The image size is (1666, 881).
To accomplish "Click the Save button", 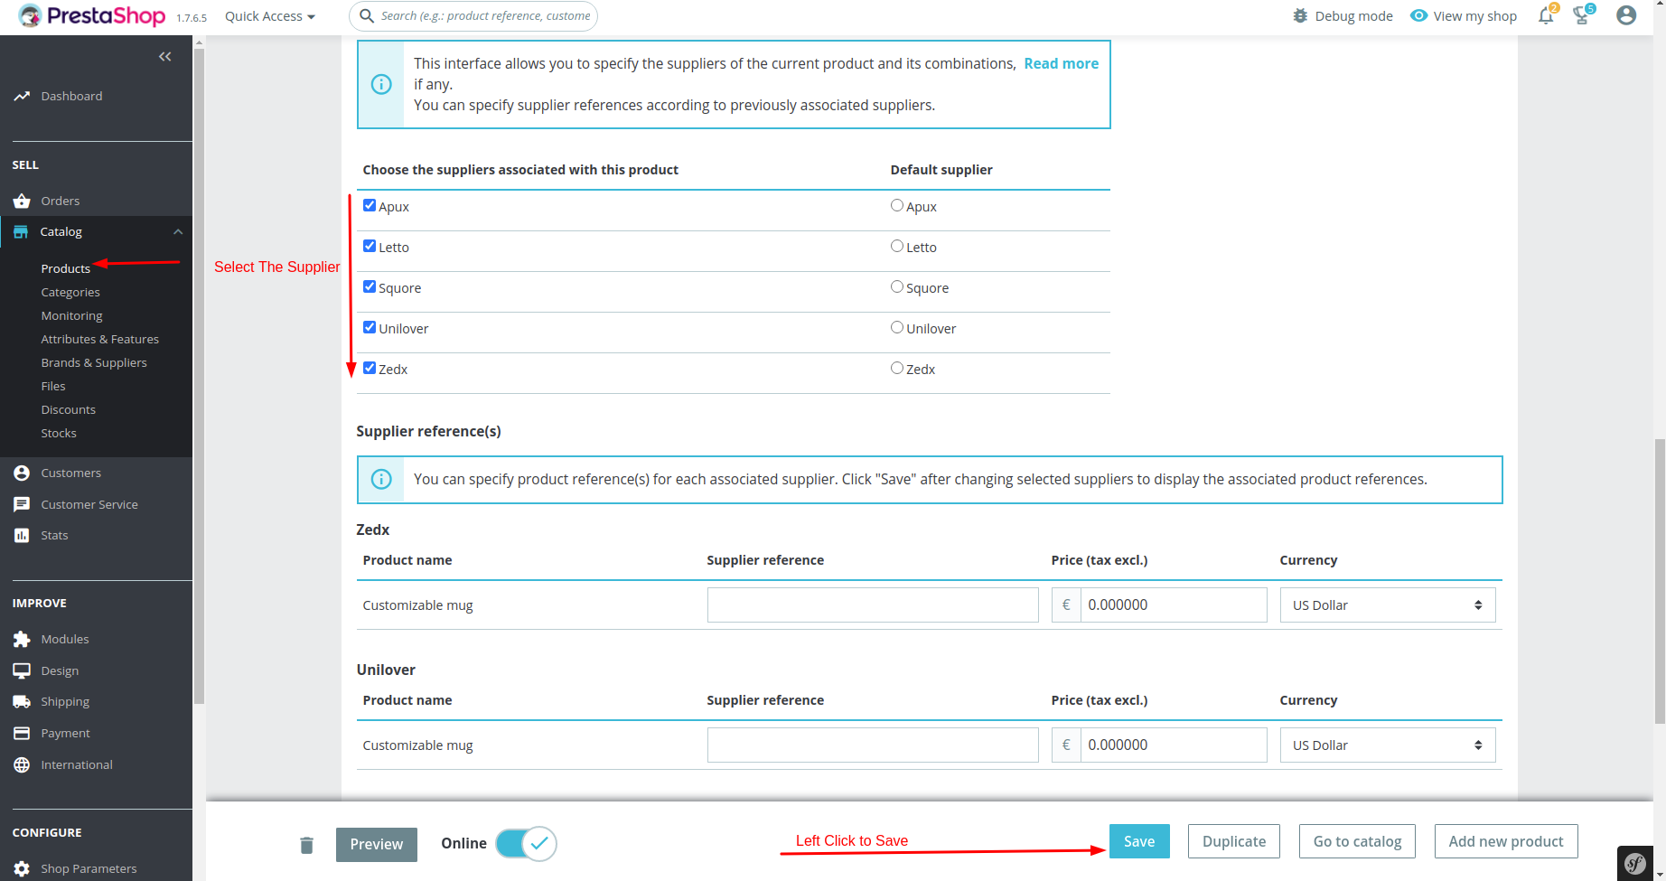I will click(x=1139, y=841).
